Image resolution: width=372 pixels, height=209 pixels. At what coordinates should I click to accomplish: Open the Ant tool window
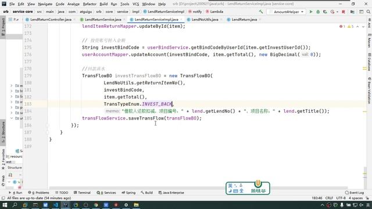click(369, 23)
